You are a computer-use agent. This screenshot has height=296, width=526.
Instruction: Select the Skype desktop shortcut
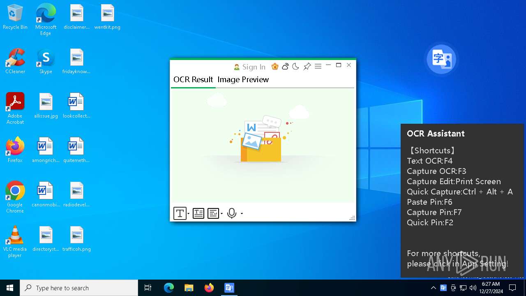pyautogui.click(x=46, y=62)
